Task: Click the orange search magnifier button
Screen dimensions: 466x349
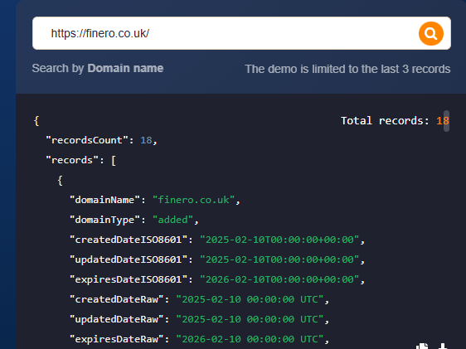Action: [x=431, y=33]
